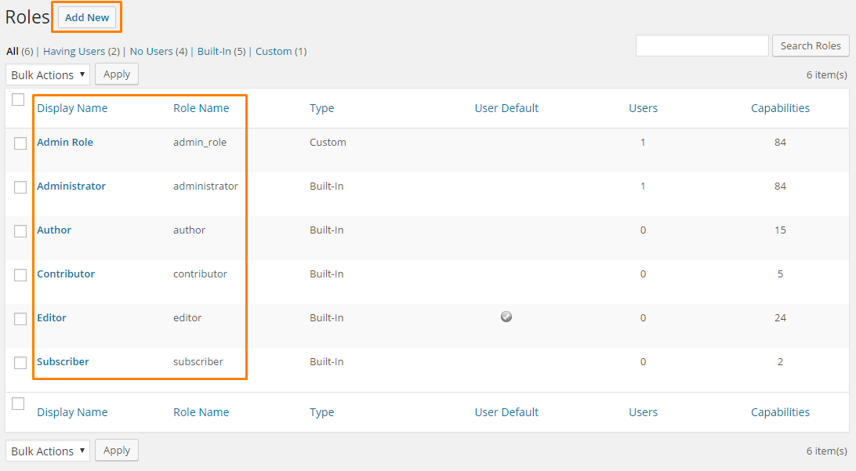Expand the bottom Bulk Actions dropdown
This screenshot has height=471, width=856.
pos(48,451)
